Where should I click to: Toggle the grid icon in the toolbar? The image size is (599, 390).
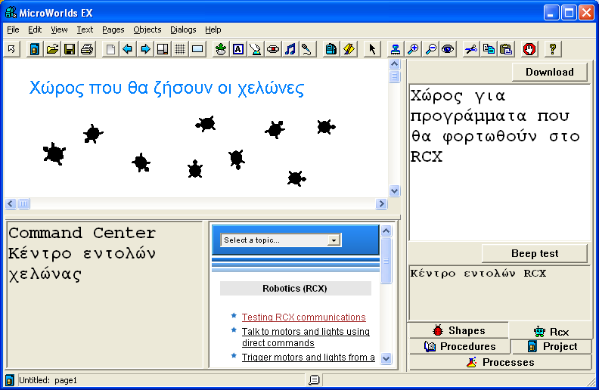(180, 49)
